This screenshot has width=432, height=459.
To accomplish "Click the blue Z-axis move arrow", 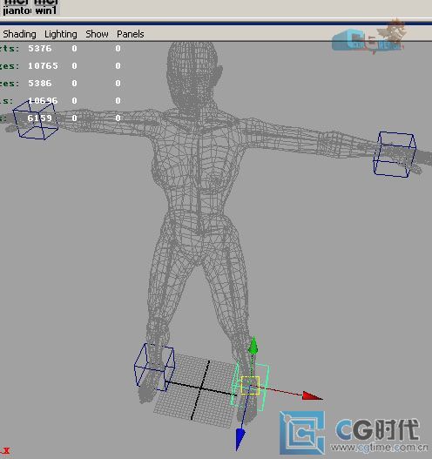I will [240, 439].
